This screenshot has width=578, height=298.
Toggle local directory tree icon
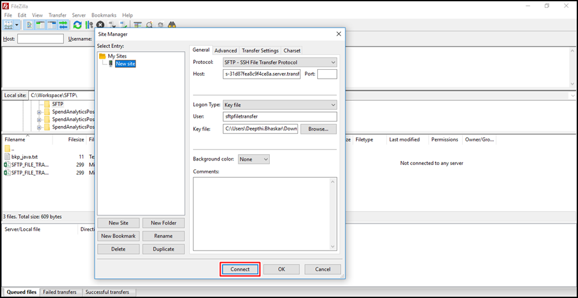click(x=40, y=25)
